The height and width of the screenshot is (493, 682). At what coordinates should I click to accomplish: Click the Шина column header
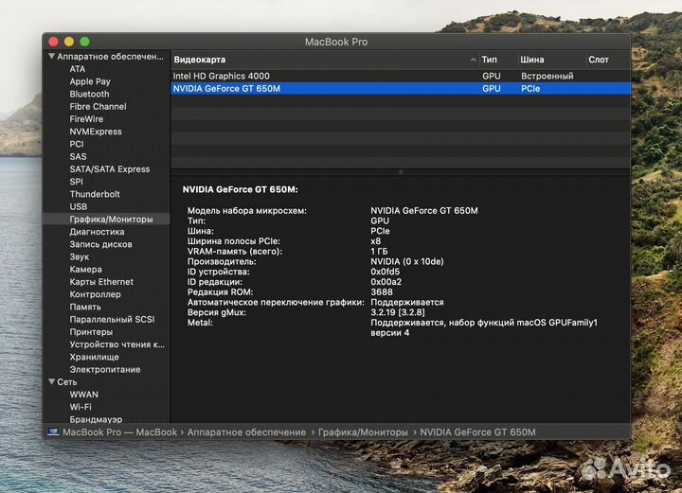(x=532, y=60)
